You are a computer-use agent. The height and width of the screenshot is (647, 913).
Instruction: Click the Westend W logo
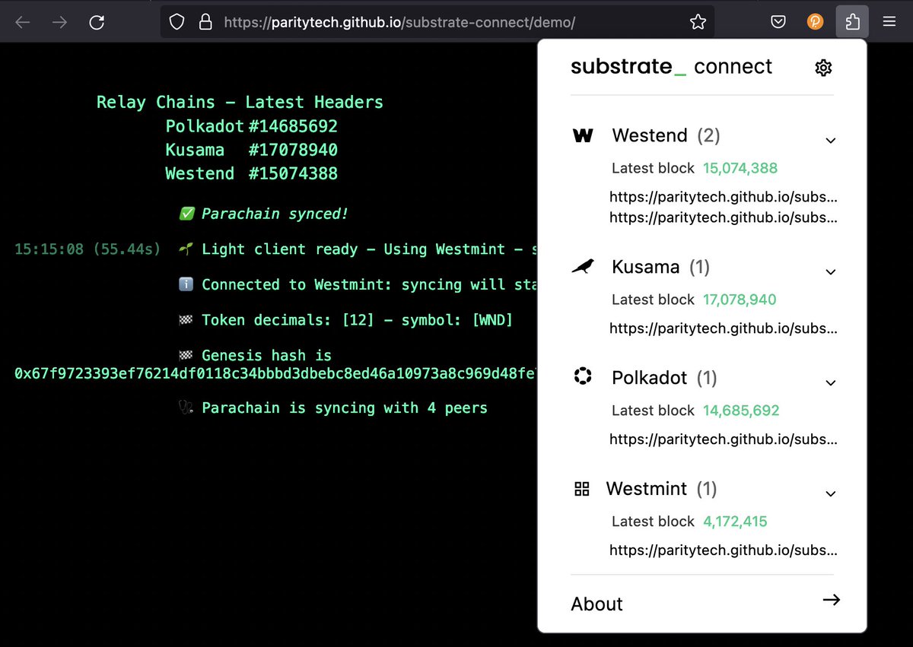(x=583, y=136)
